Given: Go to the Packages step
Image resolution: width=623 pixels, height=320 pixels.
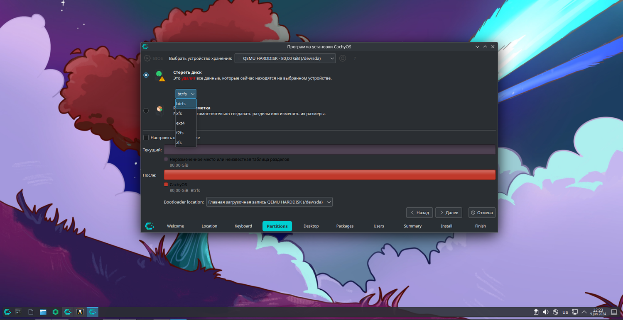Looking at the screenshot, I should click(x=345, y=226).
